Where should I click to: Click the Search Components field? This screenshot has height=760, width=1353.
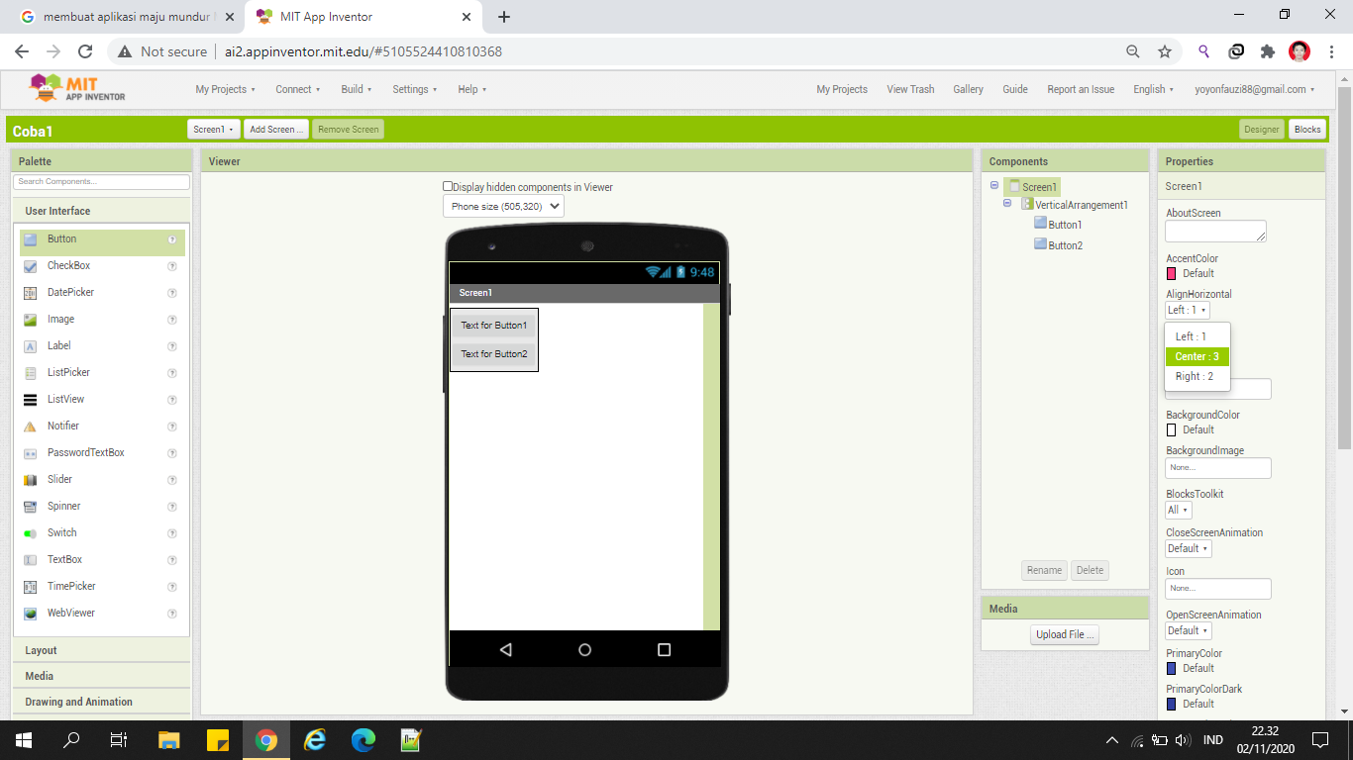[101, 182]
